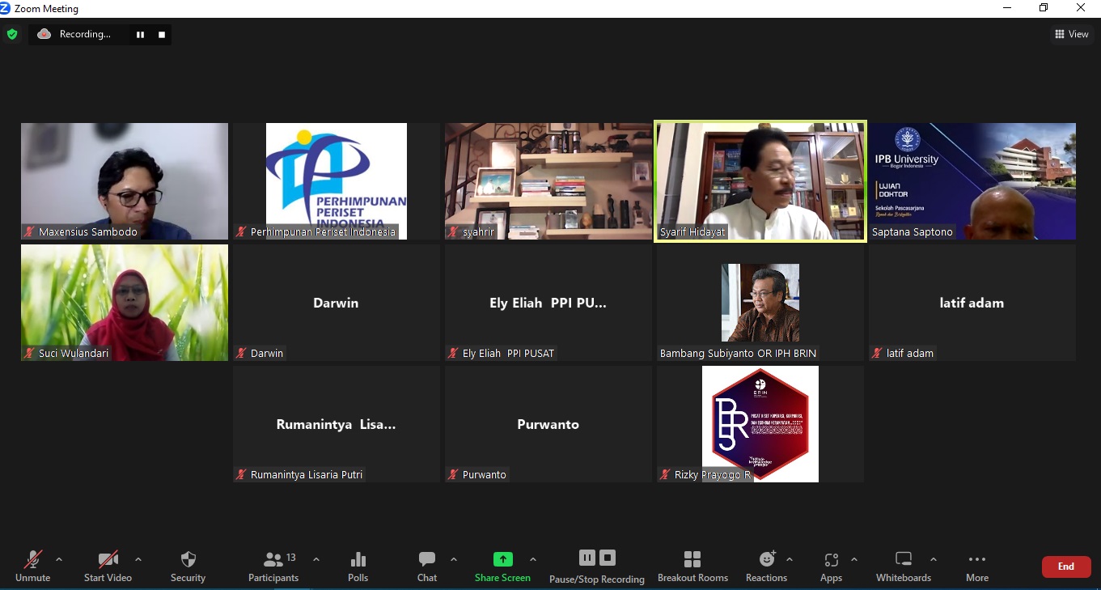Image resolution: width=1101 pixels, height=590 pixels.
Task: Expand arrow next to Participants
Action: [315, 559]
